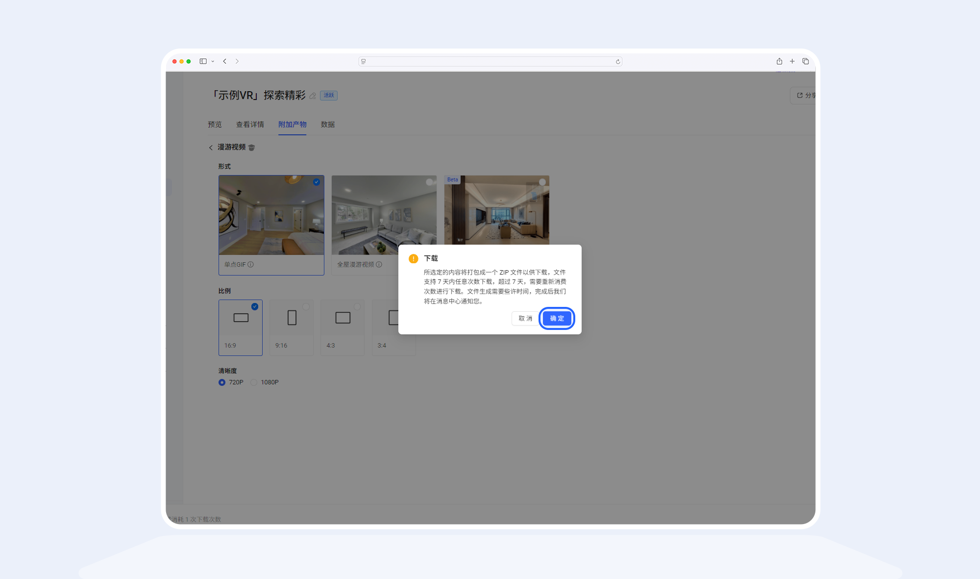Choose the 9:16 aspect ratio card
The height and width of the screenshot is (579, 980).
(292, 327)
